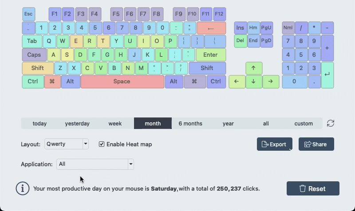Click the left arrow key on the heat map
Viewport: 355px width, 211px height.
click(x=237, y=82)
